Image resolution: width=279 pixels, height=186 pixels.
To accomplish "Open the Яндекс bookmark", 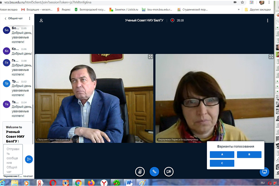I will coord(64,9).
